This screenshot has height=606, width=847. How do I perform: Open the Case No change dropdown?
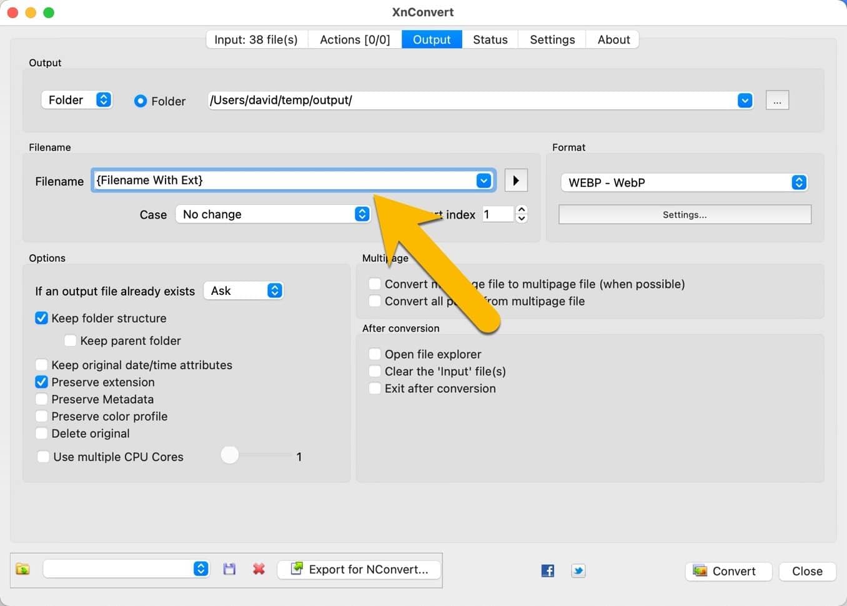pos(273,214)
